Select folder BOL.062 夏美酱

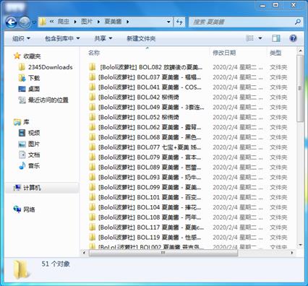pyautogui.click(x=150, y=127)
